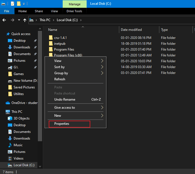Open the Group by submenu

[75, 73]
